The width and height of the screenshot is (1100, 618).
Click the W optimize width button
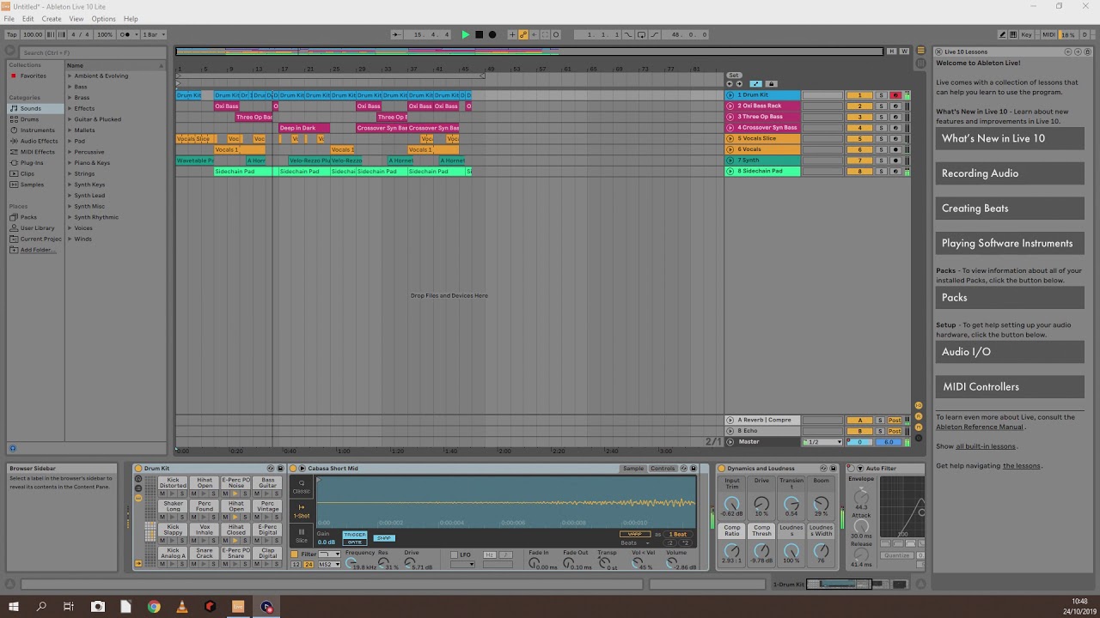pos(904,51)
